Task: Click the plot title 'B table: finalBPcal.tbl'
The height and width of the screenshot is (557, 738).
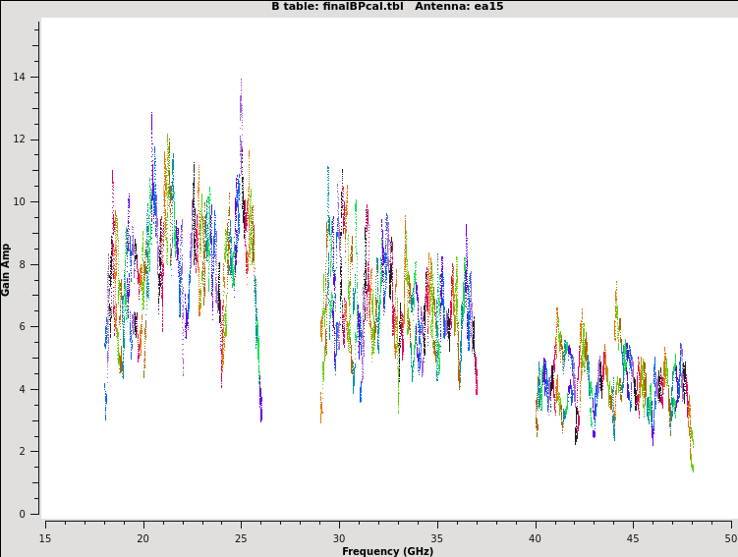Action: (337, 7)
